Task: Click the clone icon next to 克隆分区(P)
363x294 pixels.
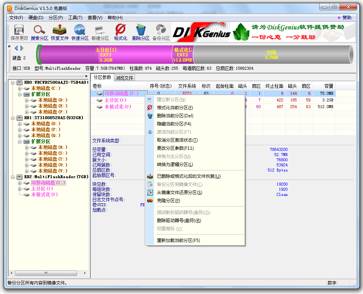Action: [x=150, y=200]
